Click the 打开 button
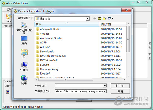153x110 pixels. coord(120,86)
